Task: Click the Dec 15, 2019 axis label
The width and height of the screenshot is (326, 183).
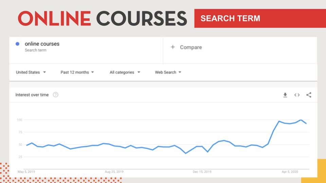Action: click(202, 171)
